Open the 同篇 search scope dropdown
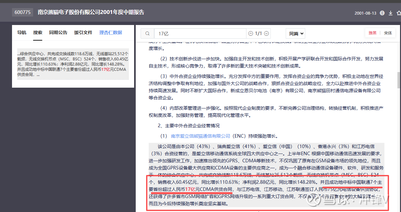This screenshot has width=401, height=212. (295, 33)
